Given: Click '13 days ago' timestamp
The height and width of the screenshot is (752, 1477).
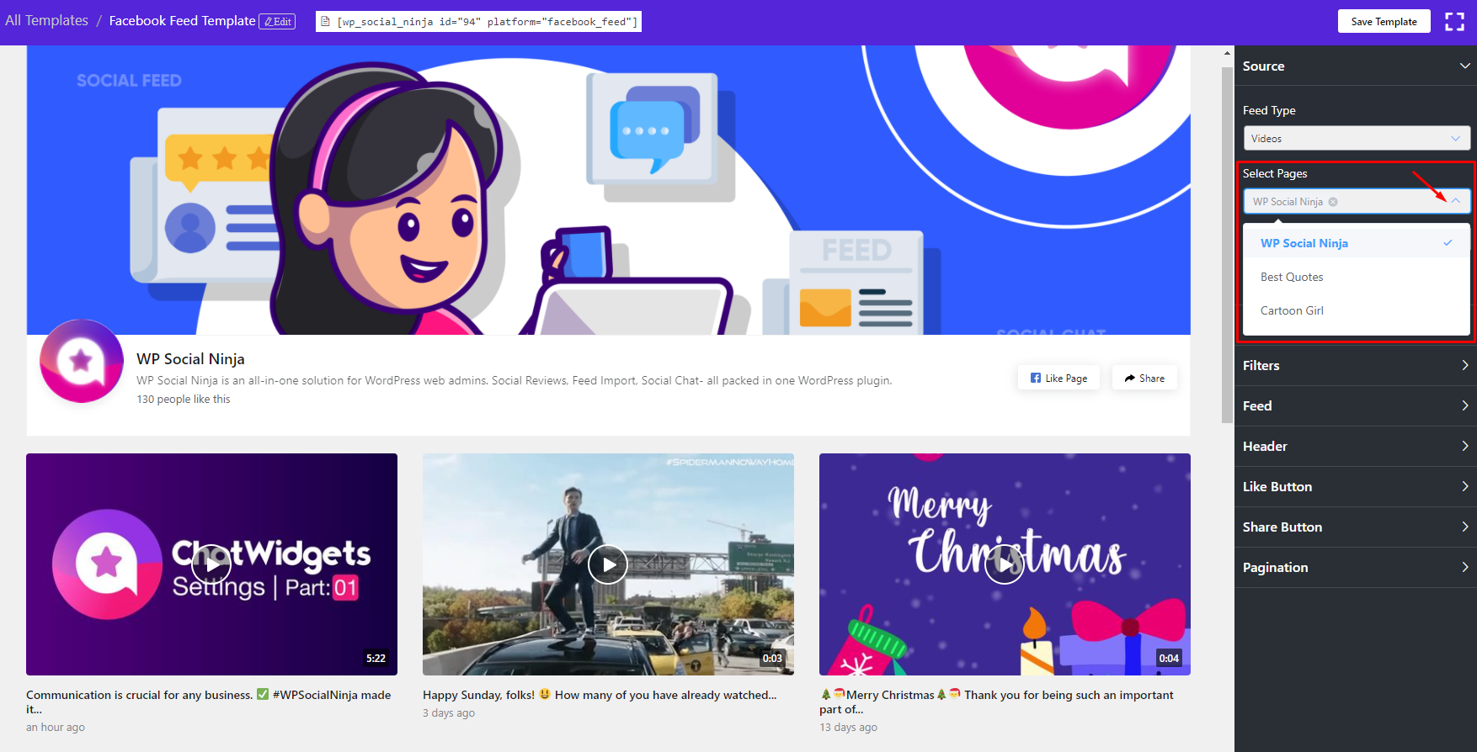Looking at the screenshot, I should [x=849, y=728].
